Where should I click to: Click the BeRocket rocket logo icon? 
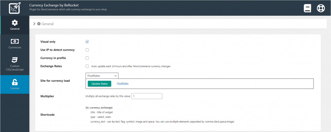pos(15,8)
